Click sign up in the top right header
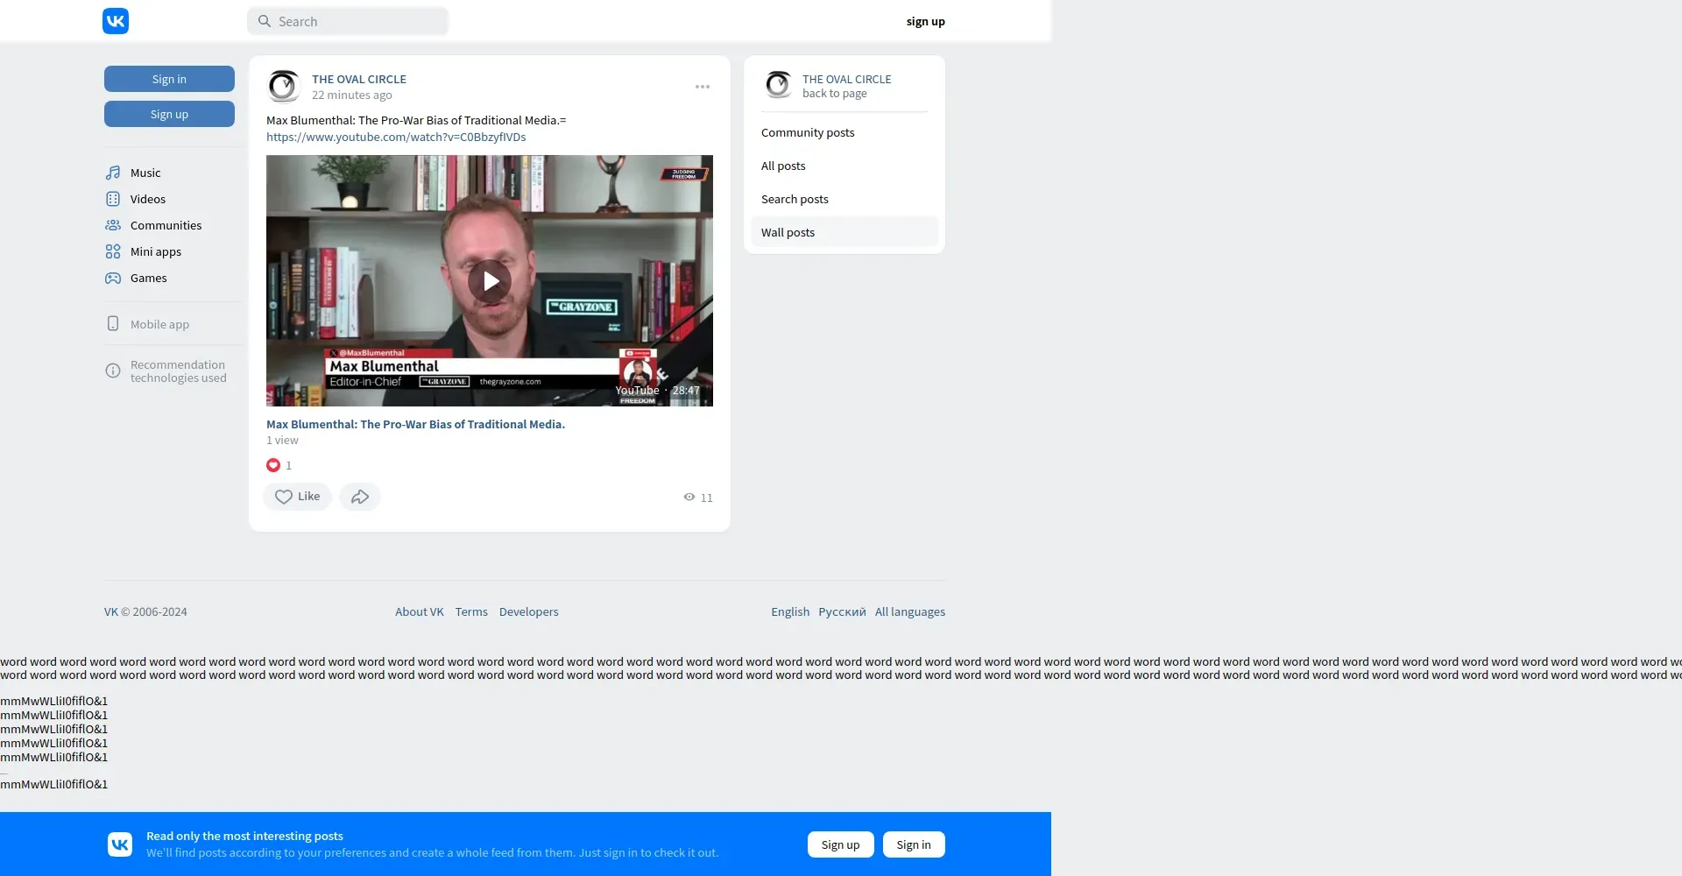Screen dimensions: 1682x876 [x=926, y=21]
